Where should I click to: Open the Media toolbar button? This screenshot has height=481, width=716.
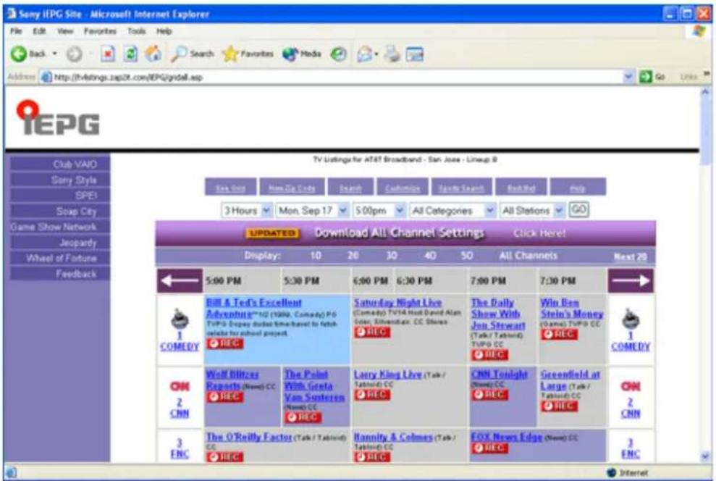301,54
